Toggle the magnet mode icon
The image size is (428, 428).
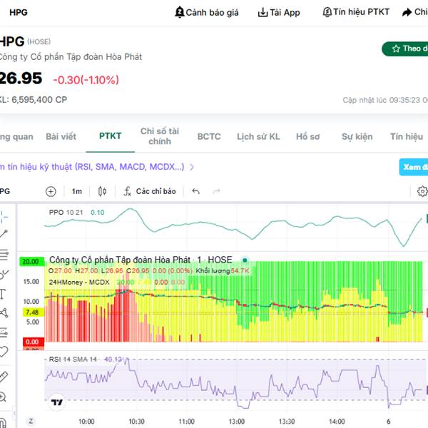click(x=3, y=422)
